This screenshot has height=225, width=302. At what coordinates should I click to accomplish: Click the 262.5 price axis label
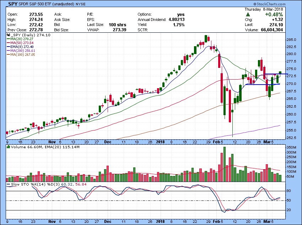point(292,107)
